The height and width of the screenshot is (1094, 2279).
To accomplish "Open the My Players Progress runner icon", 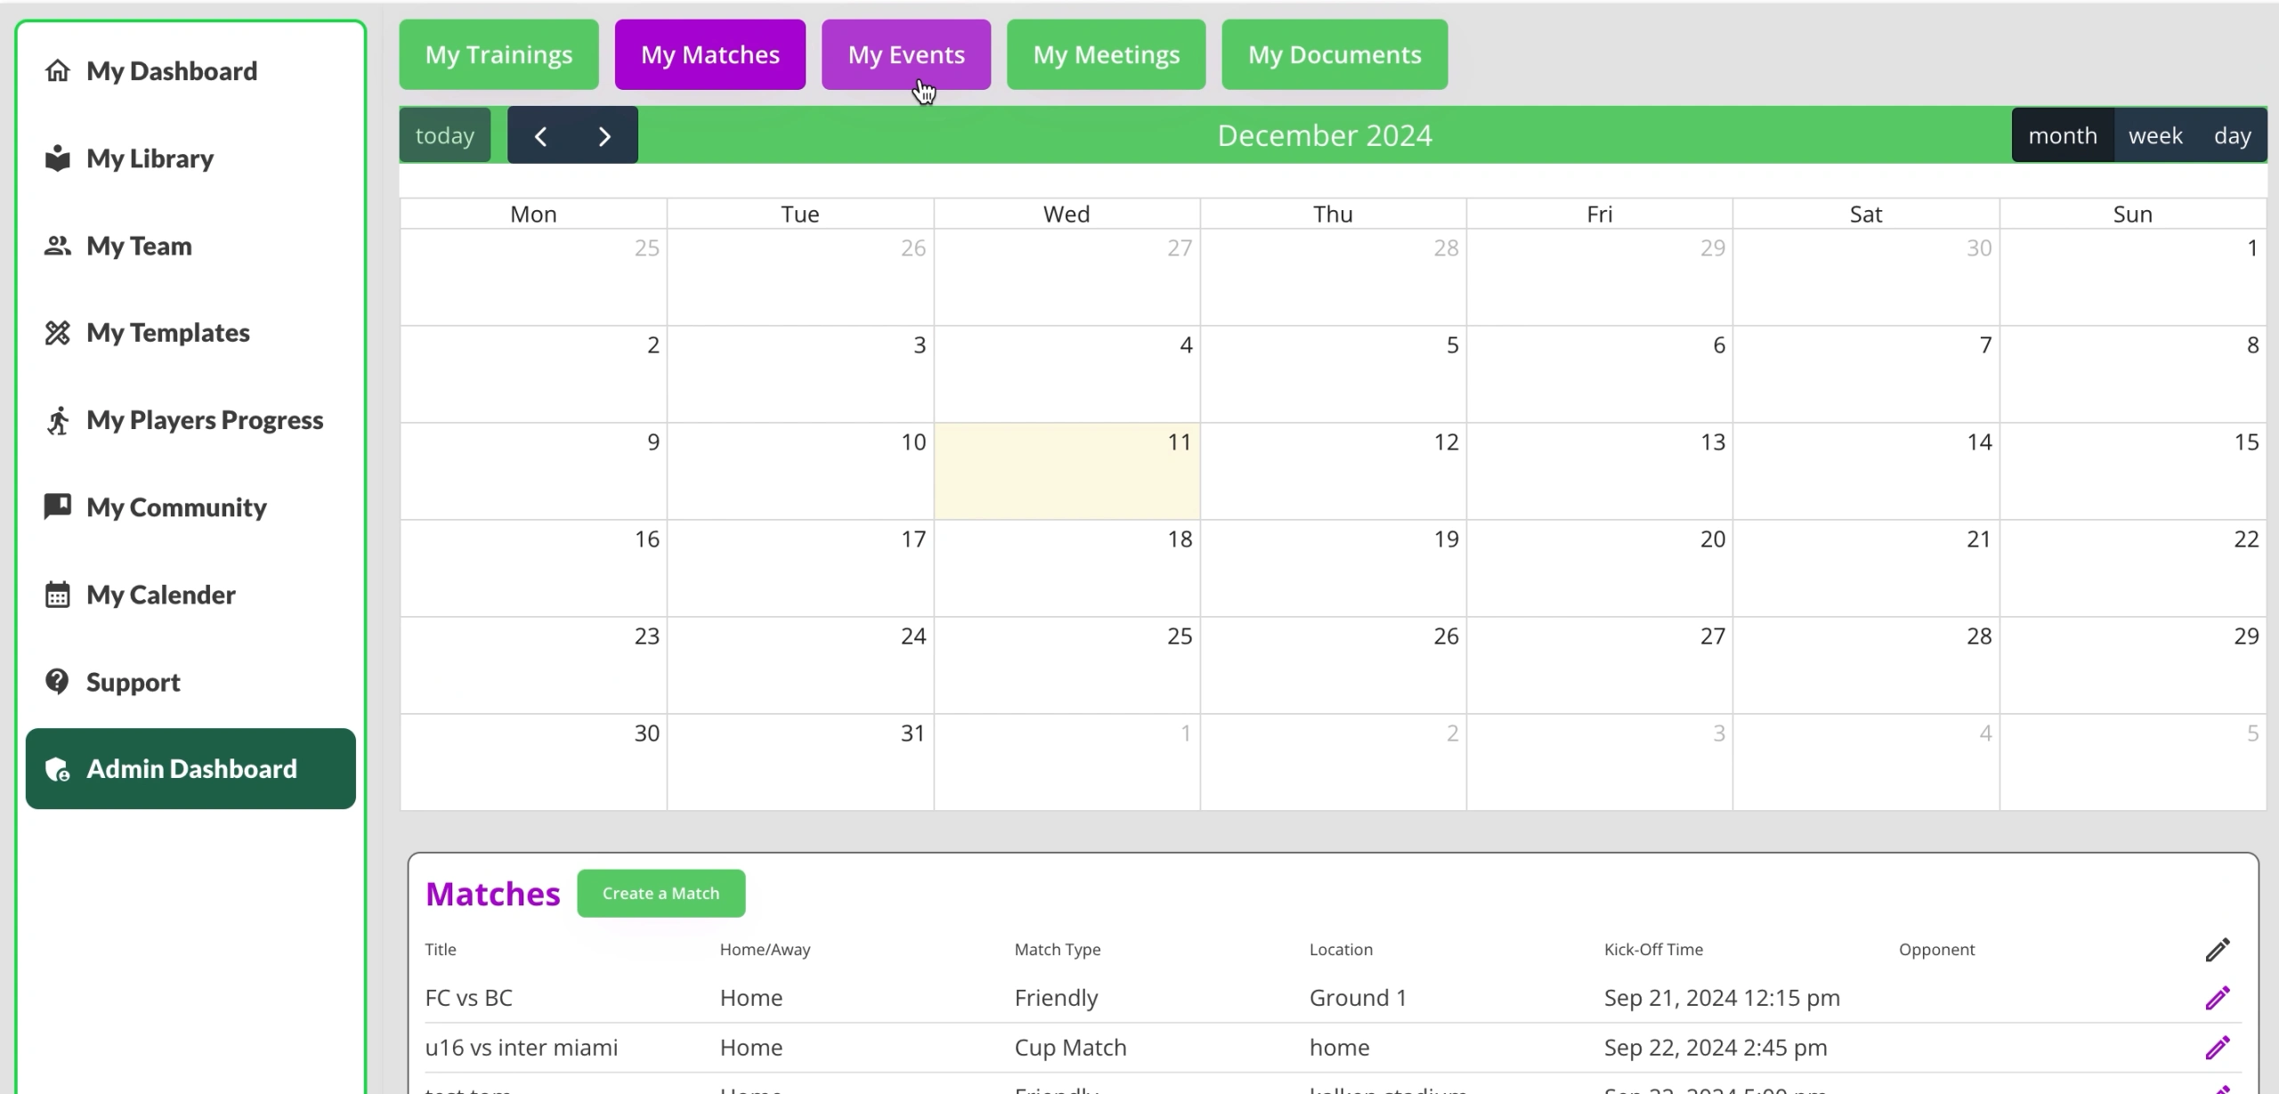I will 58,420.
